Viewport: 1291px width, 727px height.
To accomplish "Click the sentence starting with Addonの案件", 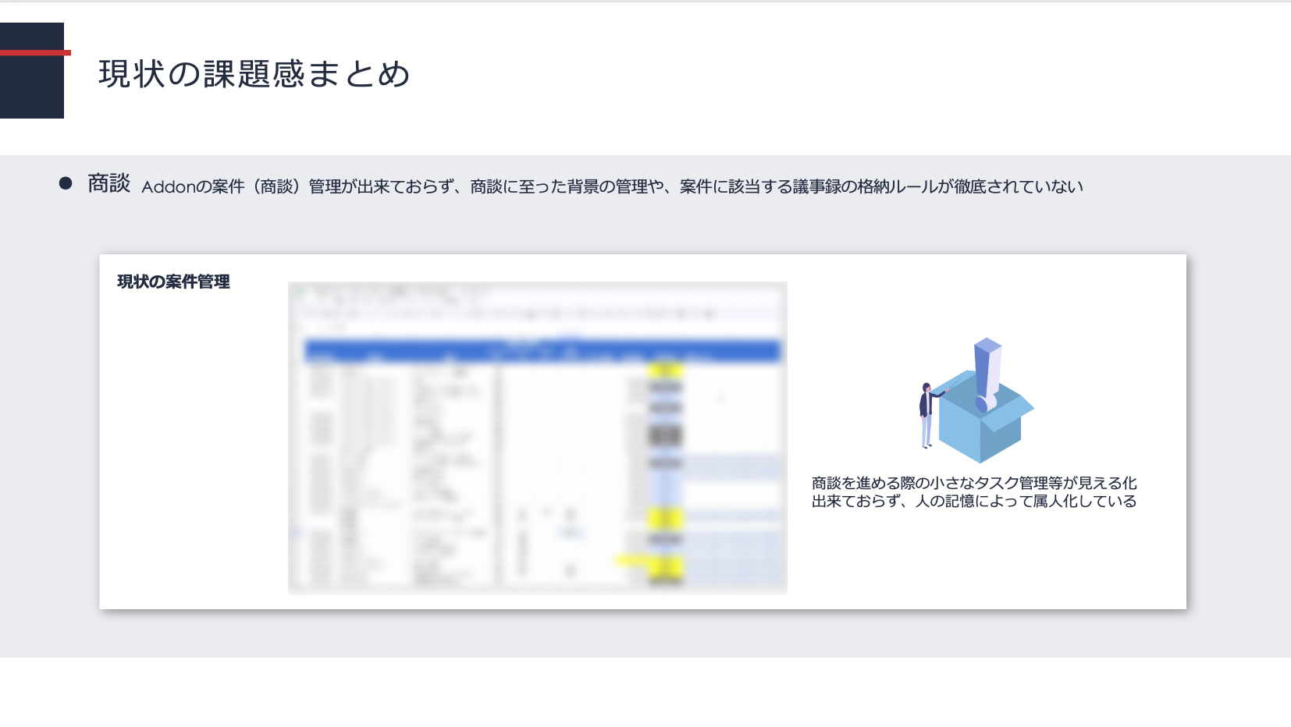I will click(x=612, y=186).
